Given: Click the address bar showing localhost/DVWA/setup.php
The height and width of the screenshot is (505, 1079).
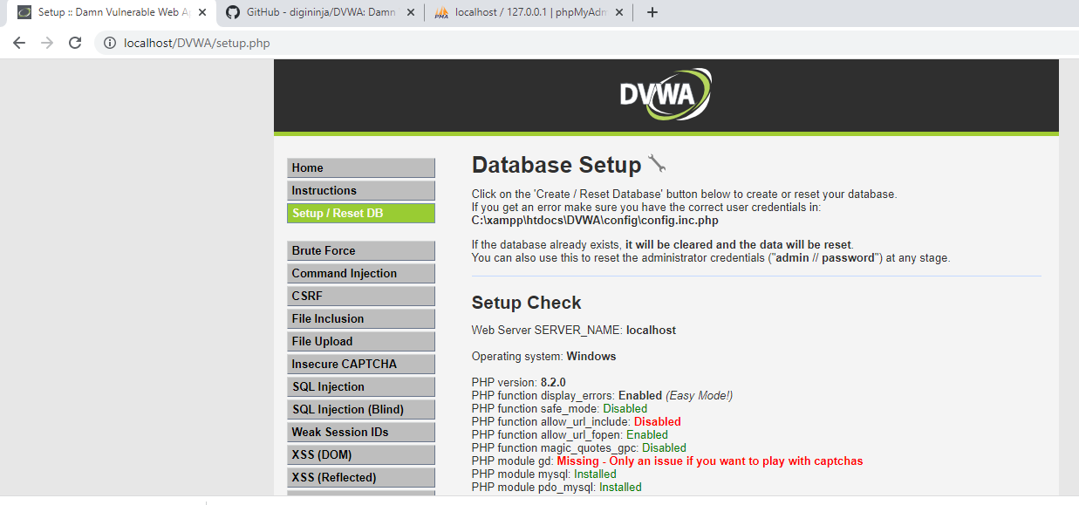Looking at the screenshot, I should pyautogui.click(x=584, y=43).
